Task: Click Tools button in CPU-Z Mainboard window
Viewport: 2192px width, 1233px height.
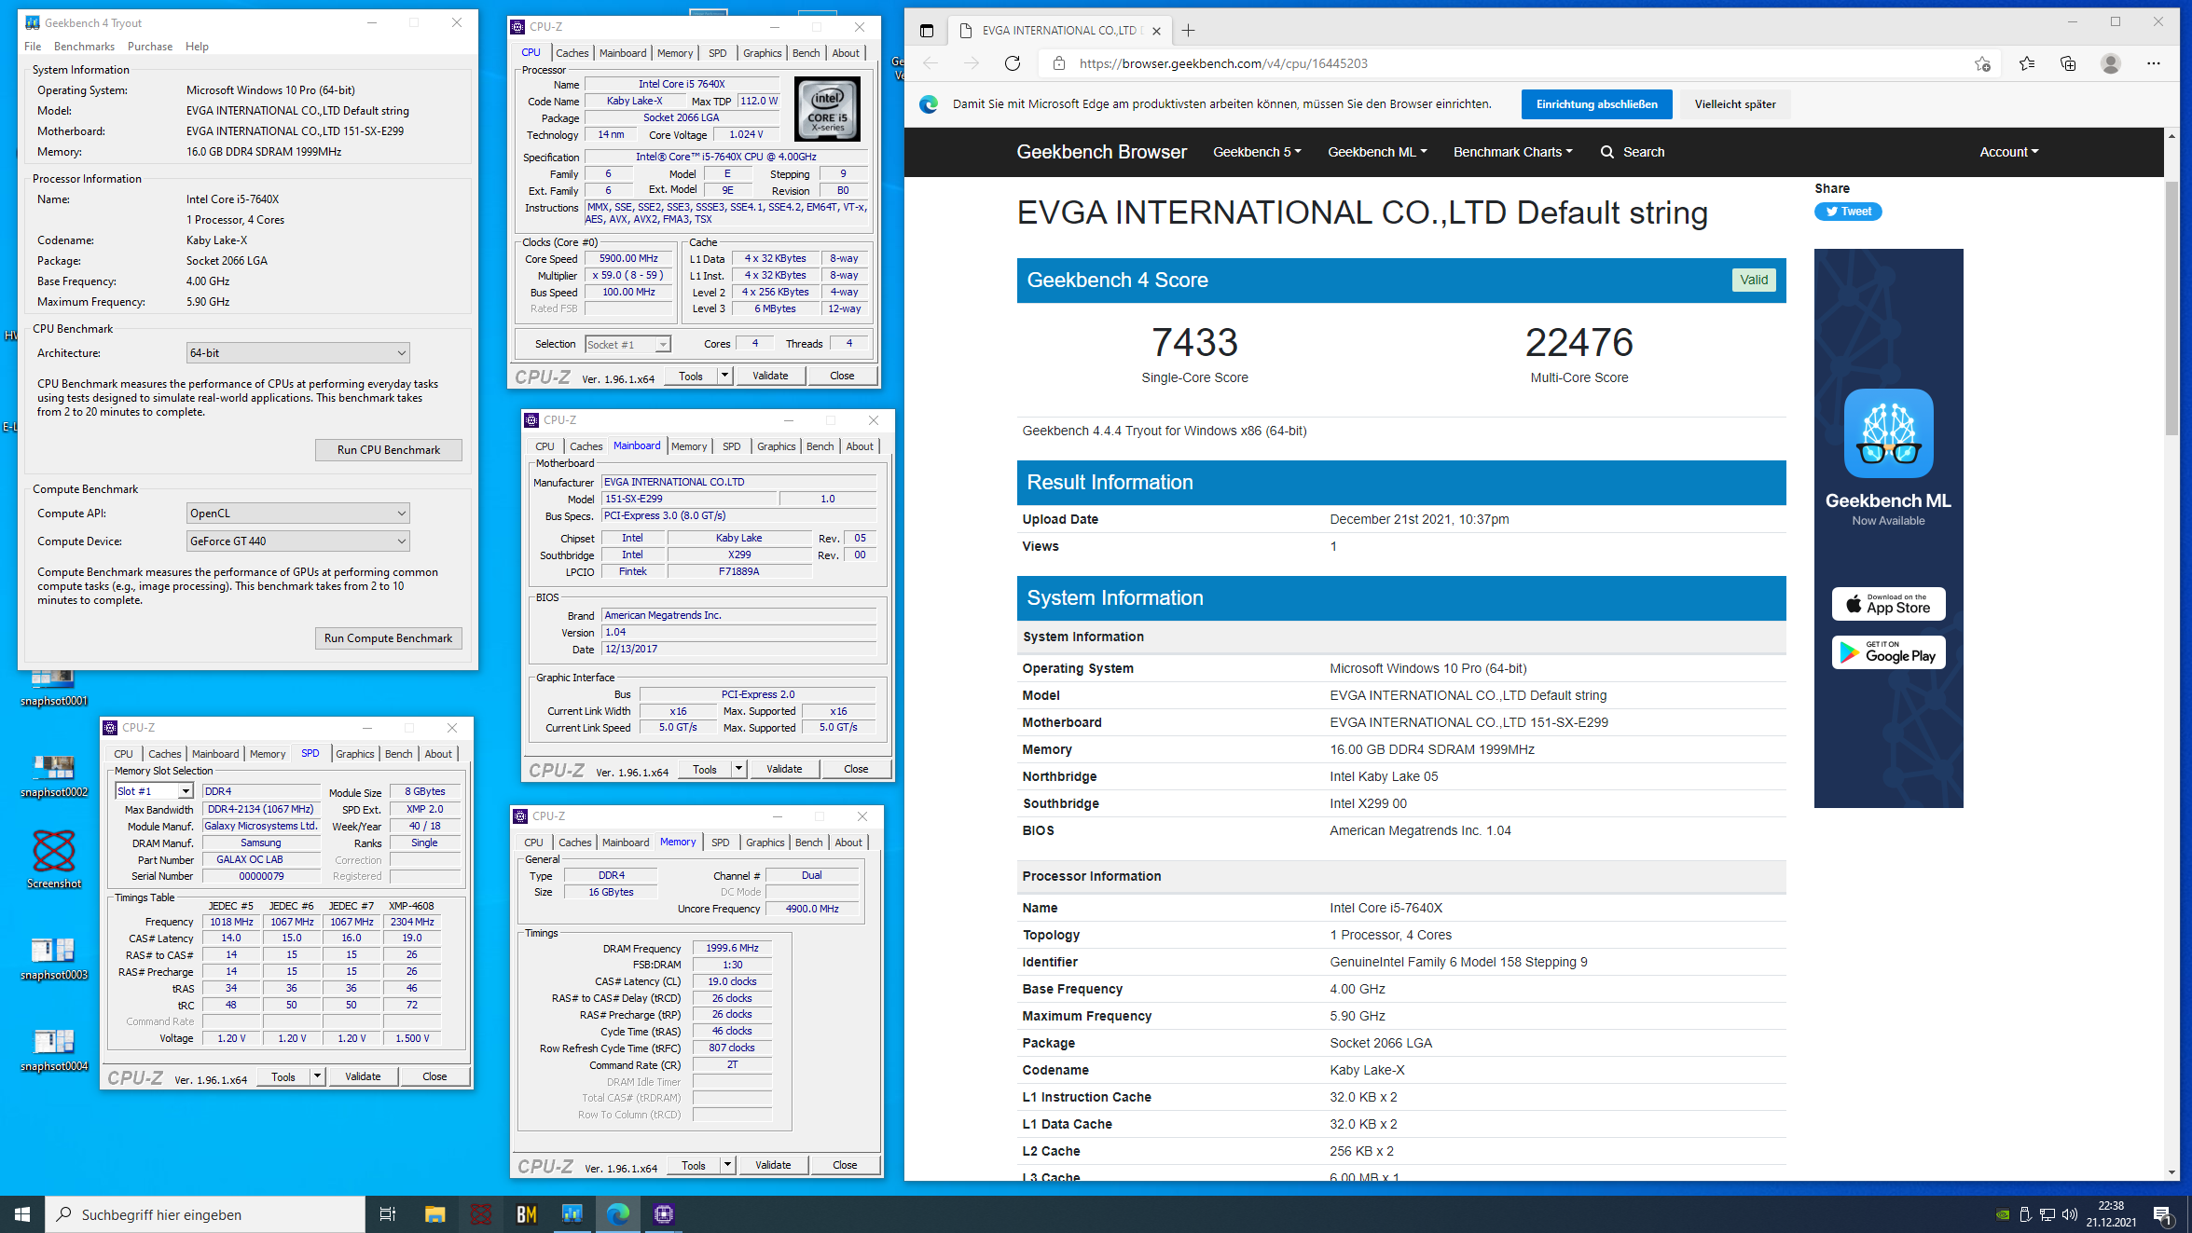Action: tap(705, 769)
